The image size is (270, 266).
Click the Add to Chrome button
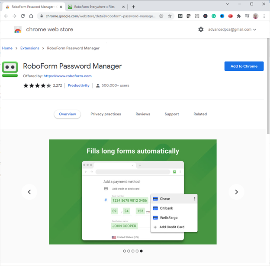(244, 66)
